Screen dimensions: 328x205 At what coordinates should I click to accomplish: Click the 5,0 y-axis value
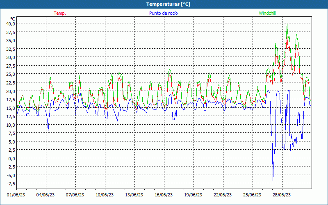coord(11,142)
